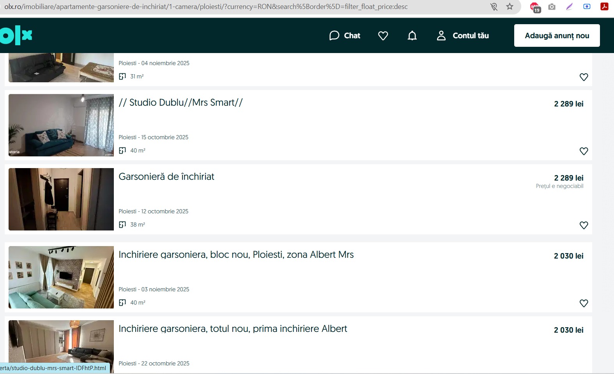Open Chat speech bubble icon
The image size is (614, 374).
click(334, 35)
